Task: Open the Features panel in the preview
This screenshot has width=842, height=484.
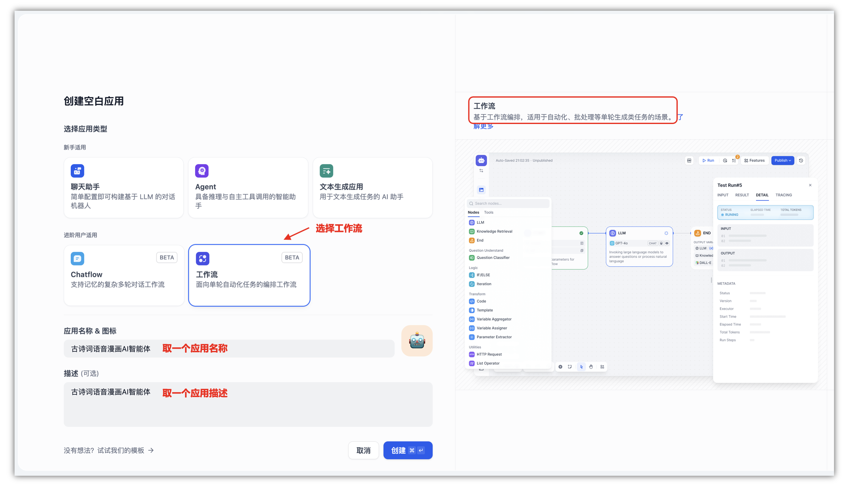Action: (x=754, y=160)
